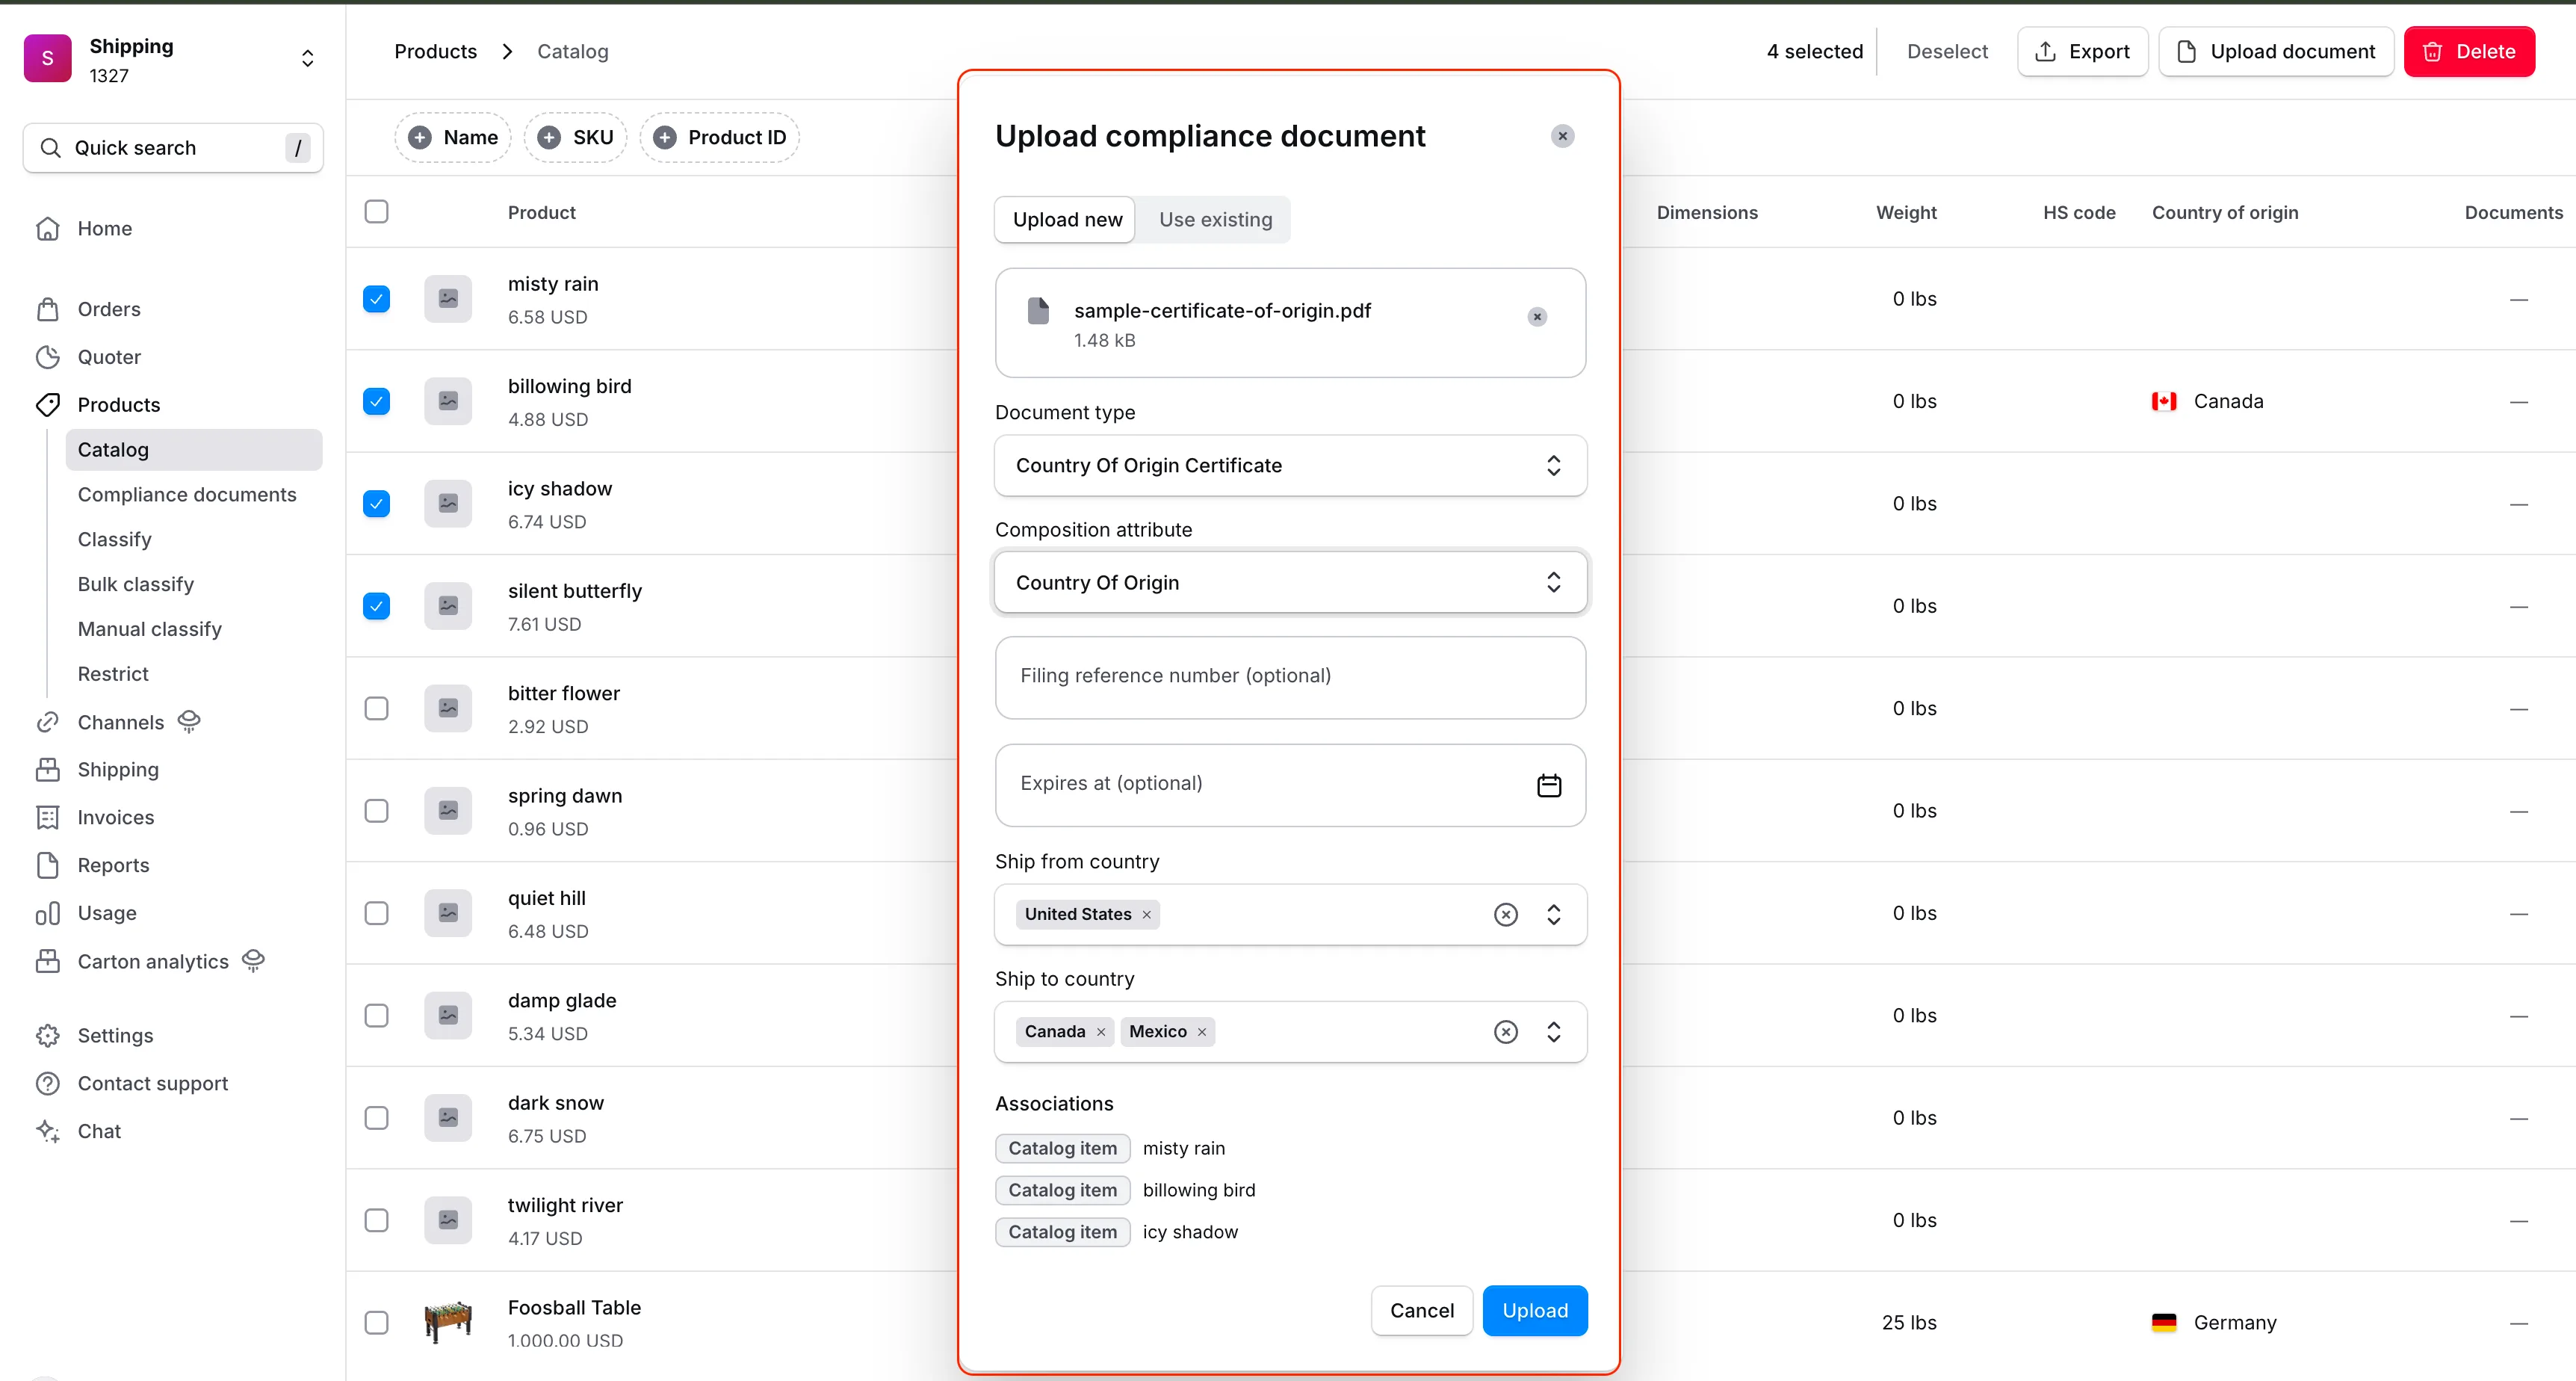Uncheck the silent butterfly checkbox
This screenshot has height=1381, width=2576.
pyautogui.click(x=376, y=606)
